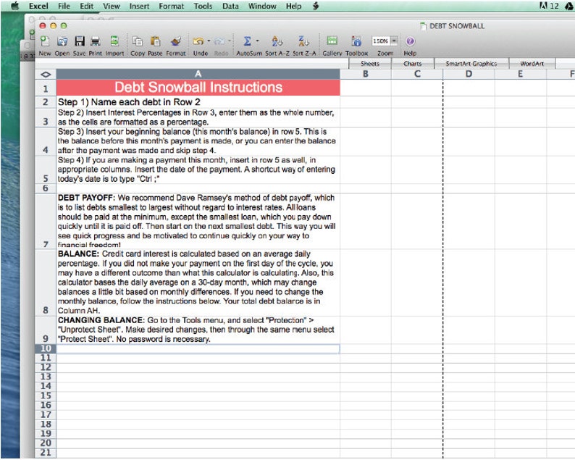Viewport: 575px width, 460px height.
Task: Click the 'Step 3) Insert your beginning balance' cell
Action: point(198,141)
